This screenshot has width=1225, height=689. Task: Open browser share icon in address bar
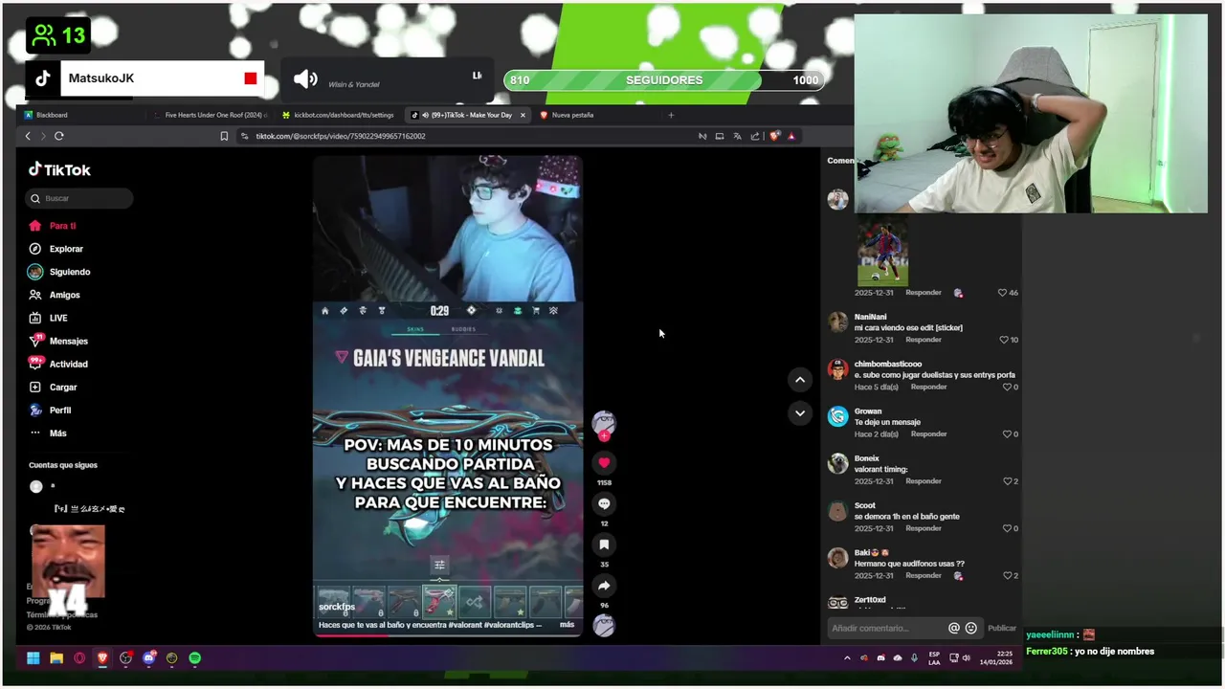[x=755, y=136]
